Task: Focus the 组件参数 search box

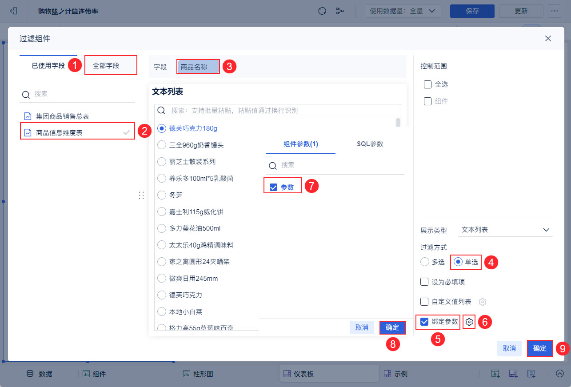Action: click(335, 165)
